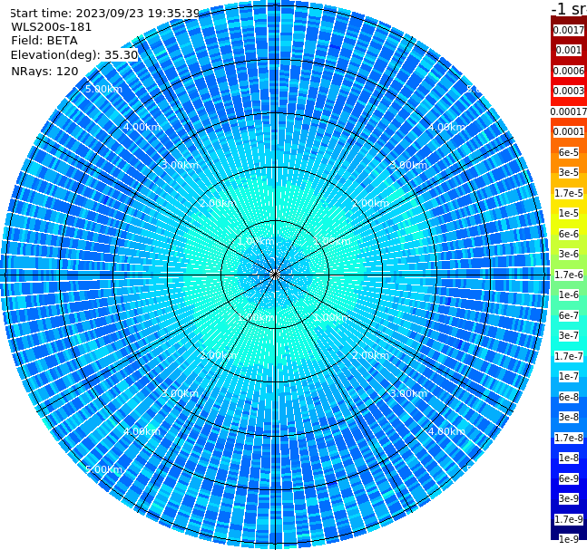Click the Field: BETA label

coord(44,41)
